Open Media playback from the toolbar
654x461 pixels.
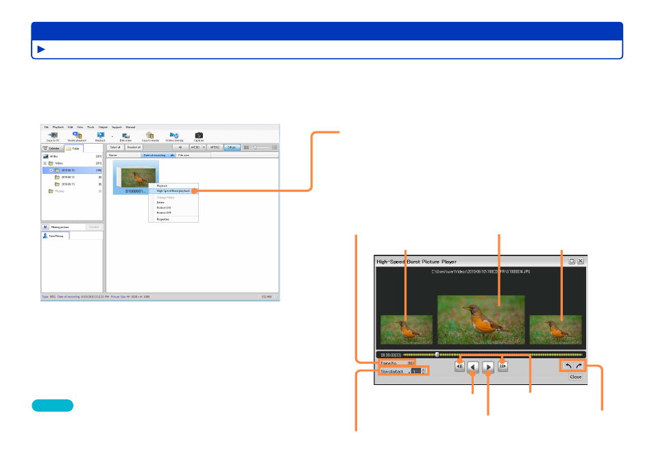click(x=77, y=135)
